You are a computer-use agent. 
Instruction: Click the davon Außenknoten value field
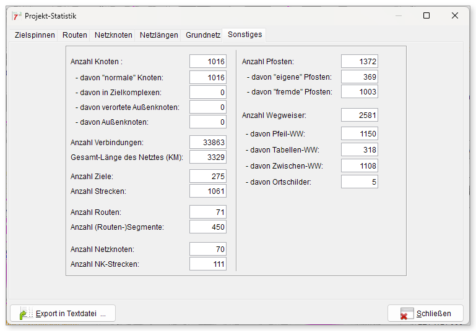click(208, 122)
